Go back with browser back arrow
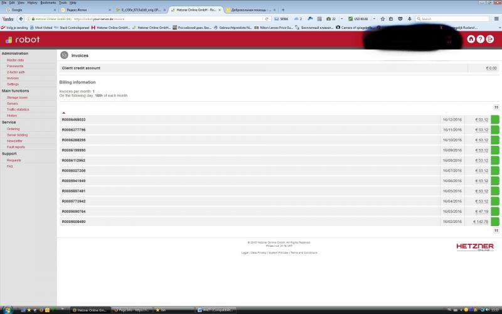This screenshot has height=314, width=502. click(21, 19)
